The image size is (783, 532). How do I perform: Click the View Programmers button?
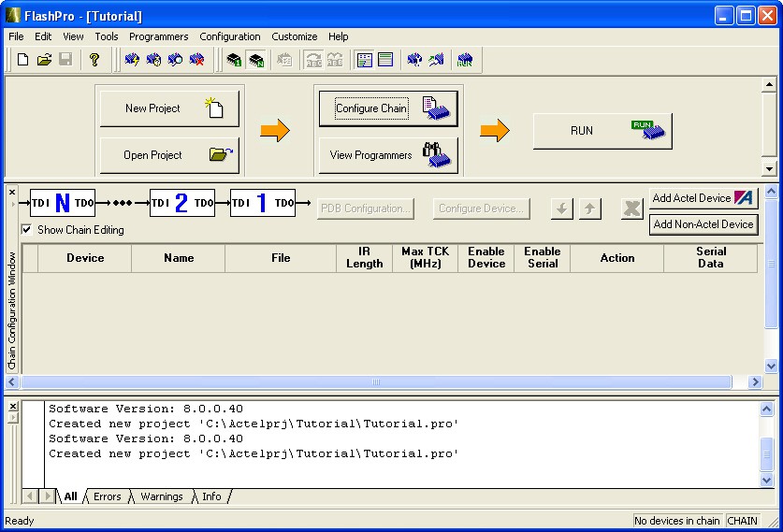pos(388,155)
